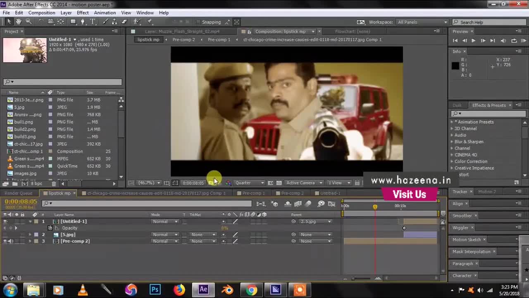Open grid and guide options in viewer

(167, 183)
